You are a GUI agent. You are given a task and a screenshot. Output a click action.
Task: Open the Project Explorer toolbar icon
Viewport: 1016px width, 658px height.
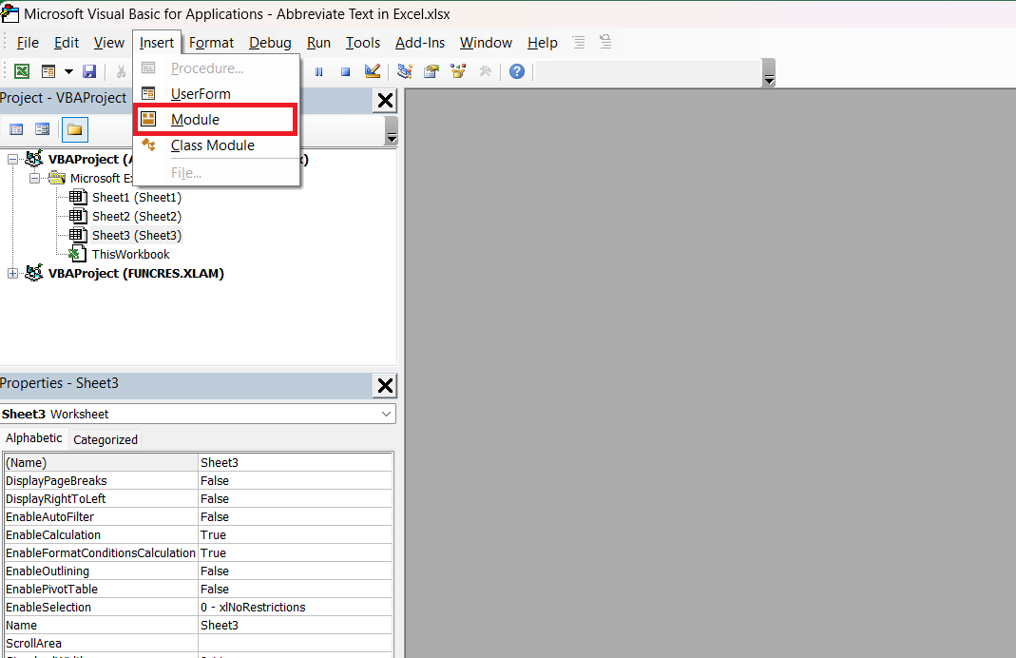[x=405, y=71]
